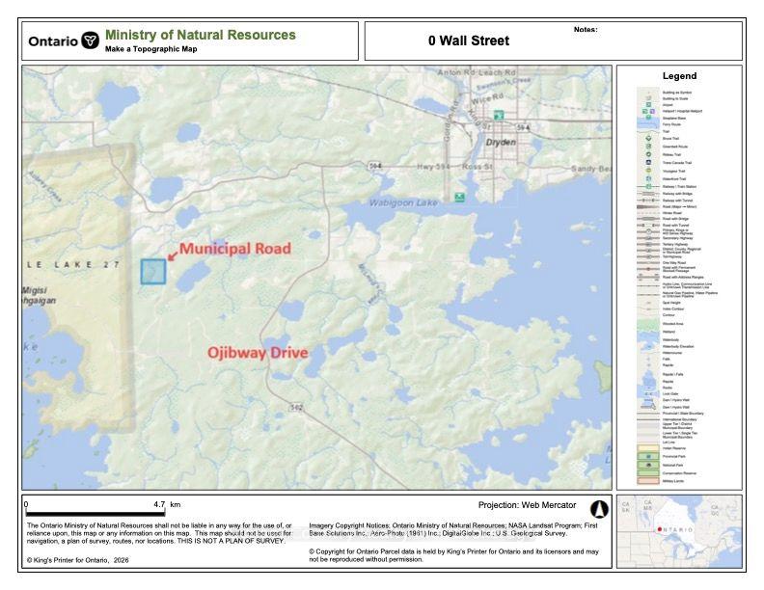Image resolution: width=764 pixels, height=590 pixels.
Task: Click the 594 shield beside Hwy 594 label
Action: click(x=374, y=166)
